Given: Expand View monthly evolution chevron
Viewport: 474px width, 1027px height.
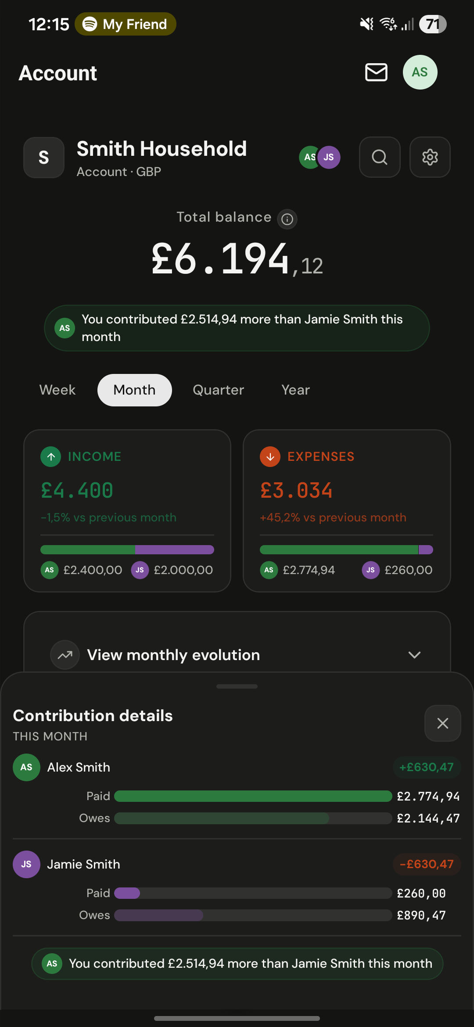Looking at the screenshot, I should click(414, 655).
